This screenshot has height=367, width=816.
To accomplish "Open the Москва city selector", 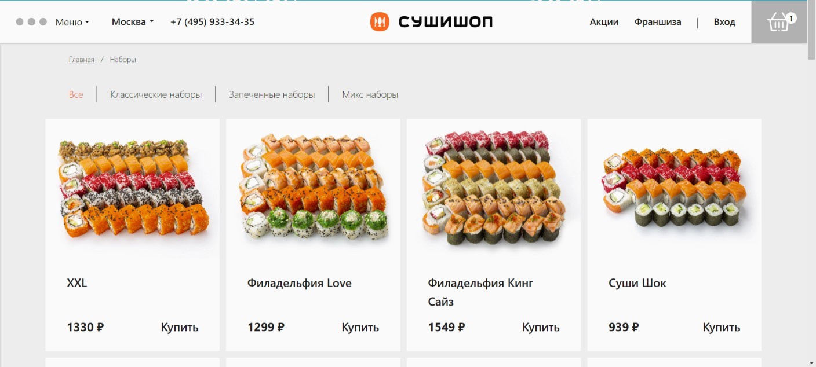I will pyautogui.click(x=133, y=22).
